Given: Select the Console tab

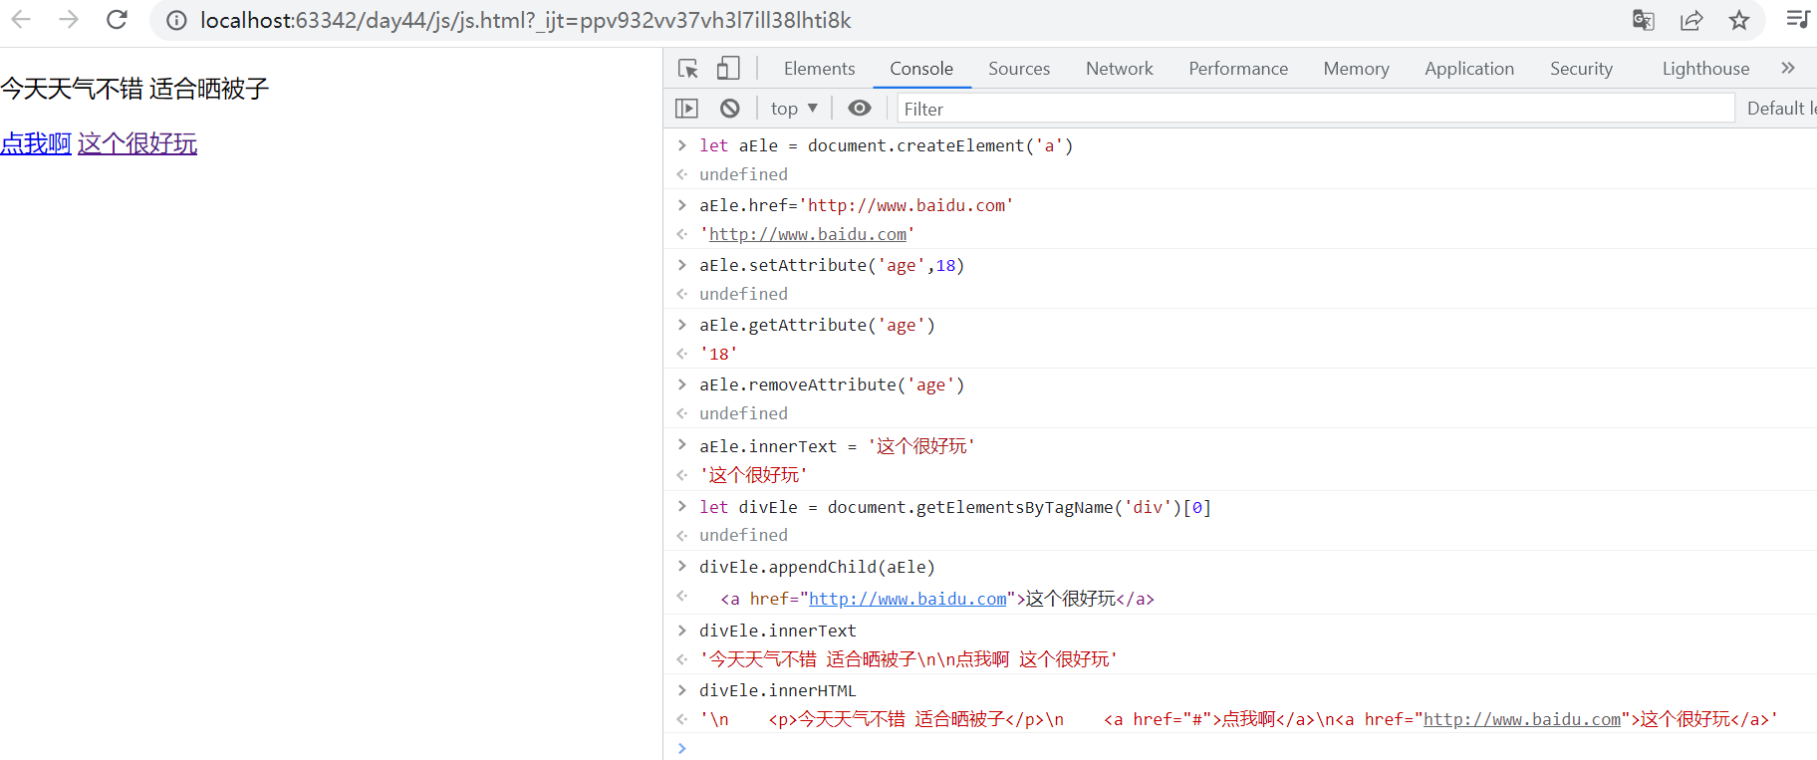Looking at the screenshot, I should (921, 69).
